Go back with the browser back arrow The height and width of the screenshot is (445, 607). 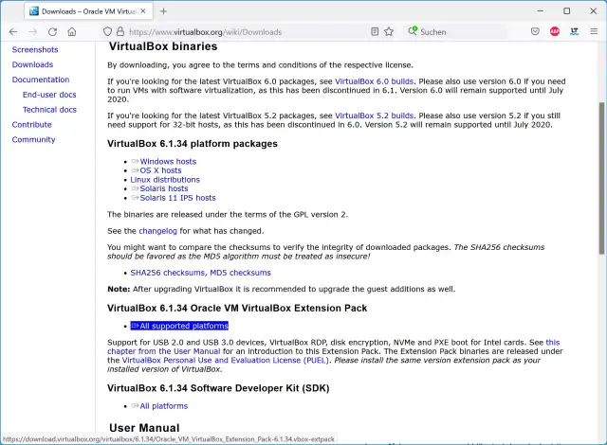(13, 32)
